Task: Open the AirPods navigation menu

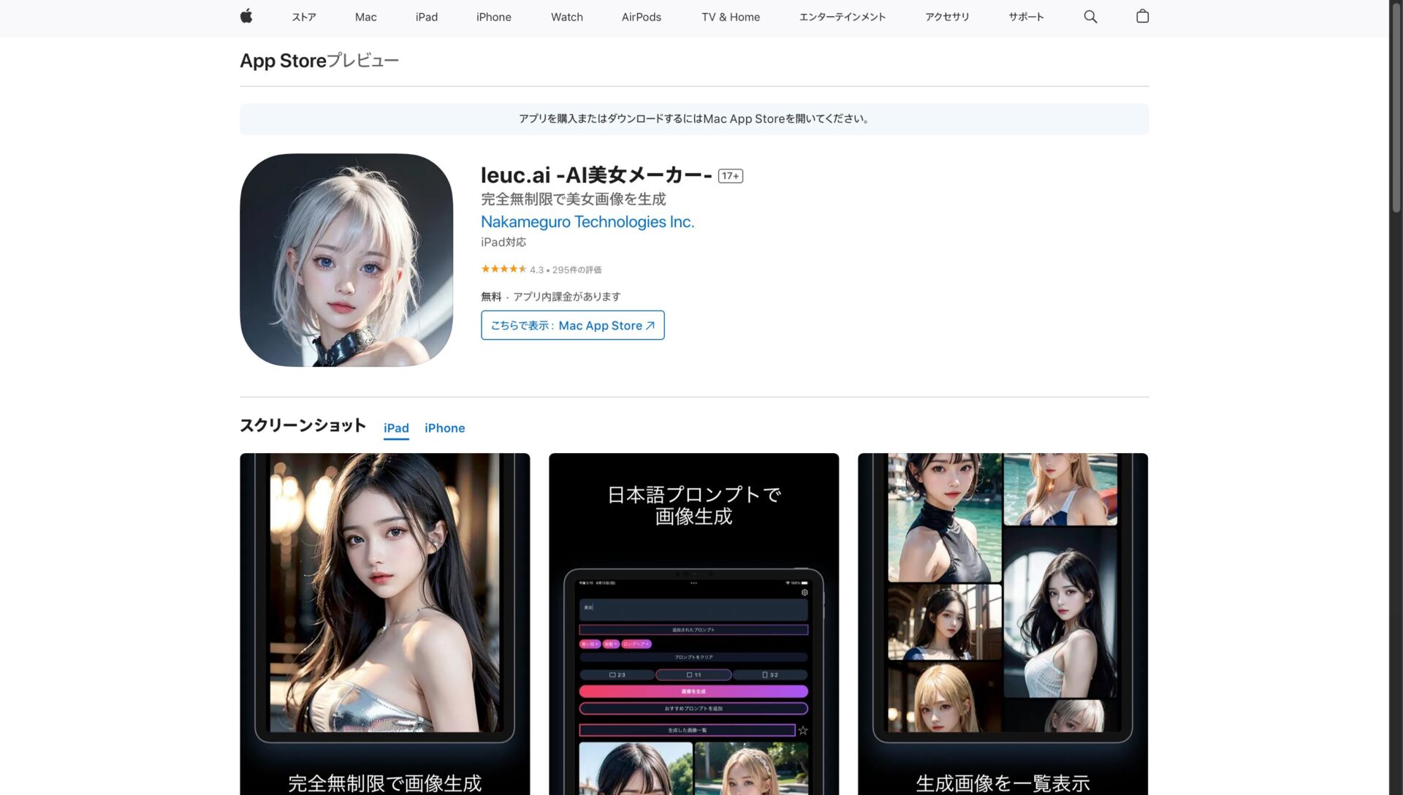Action: (641, 17)
